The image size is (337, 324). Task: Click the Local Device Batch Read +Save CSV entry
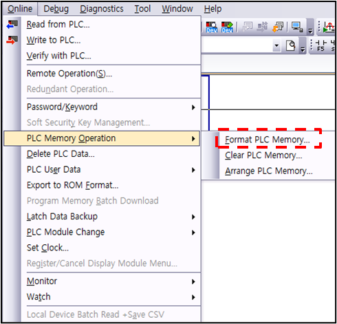96,314
